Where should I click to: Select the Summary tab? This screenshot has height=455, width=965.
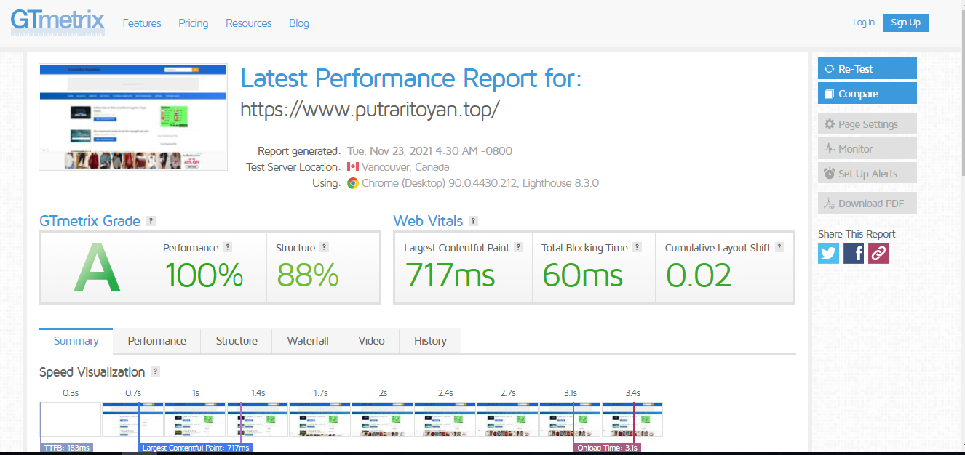pos(76,341)
